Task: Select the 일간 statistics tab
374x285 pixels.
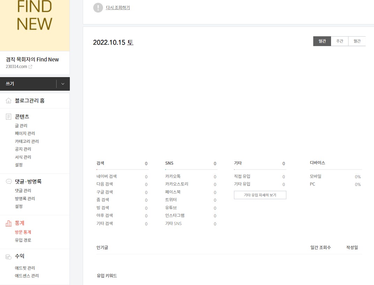Action: [322, 41]
